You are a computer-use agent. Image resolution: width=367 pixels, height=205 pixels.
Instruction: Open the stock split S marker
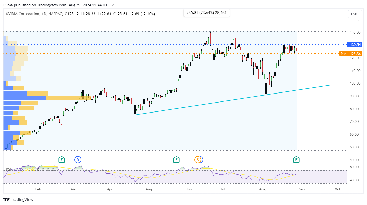tap(197, 160)
